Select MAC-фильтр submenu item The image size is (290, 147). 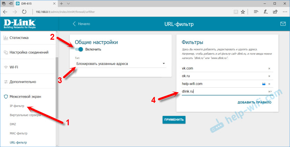(x=19, y=133)
